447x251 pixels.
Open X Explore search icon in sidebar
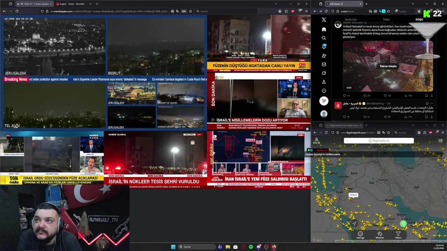[324, 38]
